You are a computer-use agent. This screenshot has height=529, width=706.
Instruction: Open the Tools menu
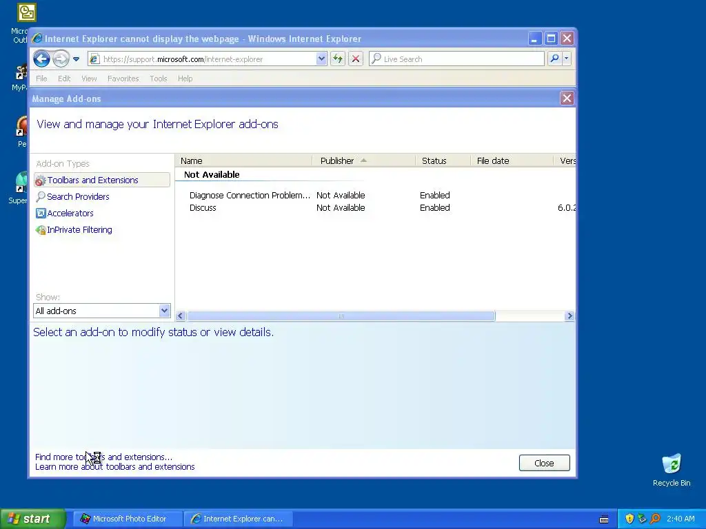pyautogui.click(x=159, y=79)
